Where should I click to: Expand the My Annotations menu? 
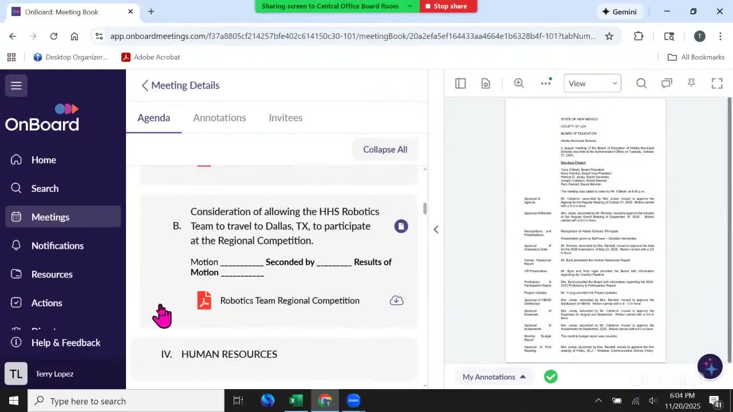click(x=494, y=377)
